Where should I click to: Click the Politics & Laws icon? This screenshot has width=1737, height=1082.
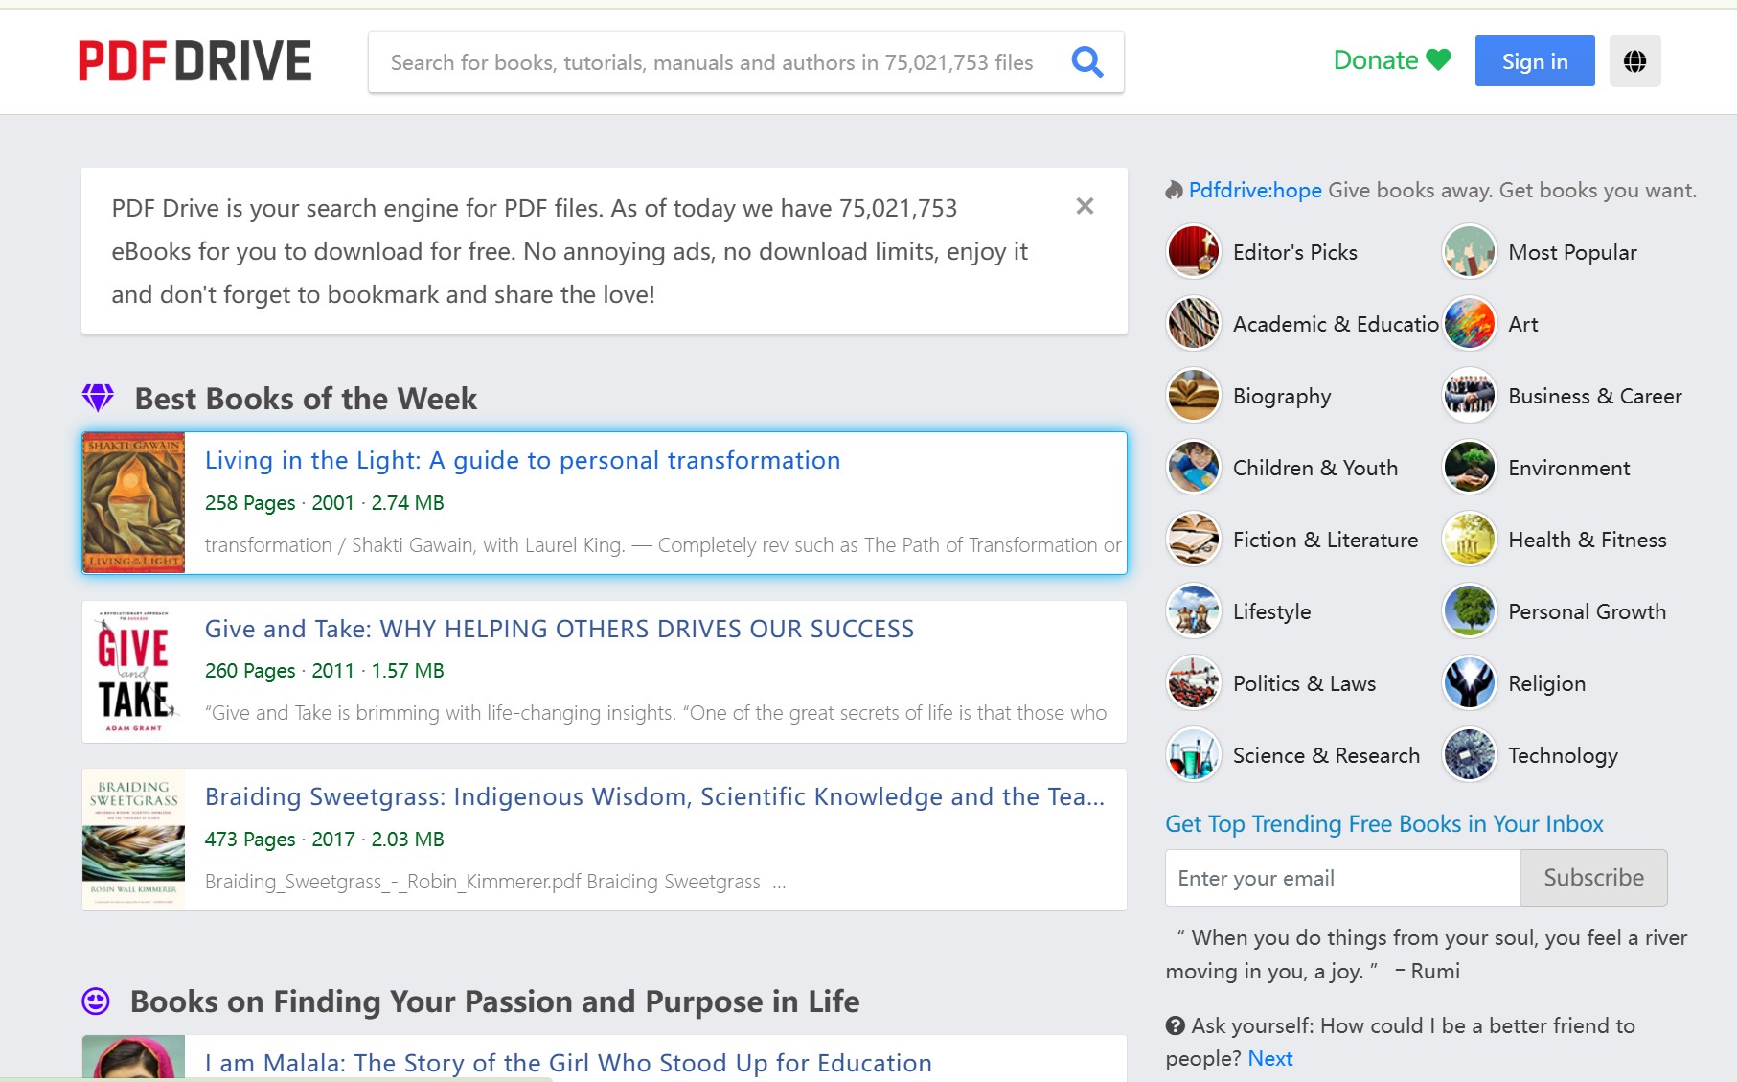pos(1193,682)
